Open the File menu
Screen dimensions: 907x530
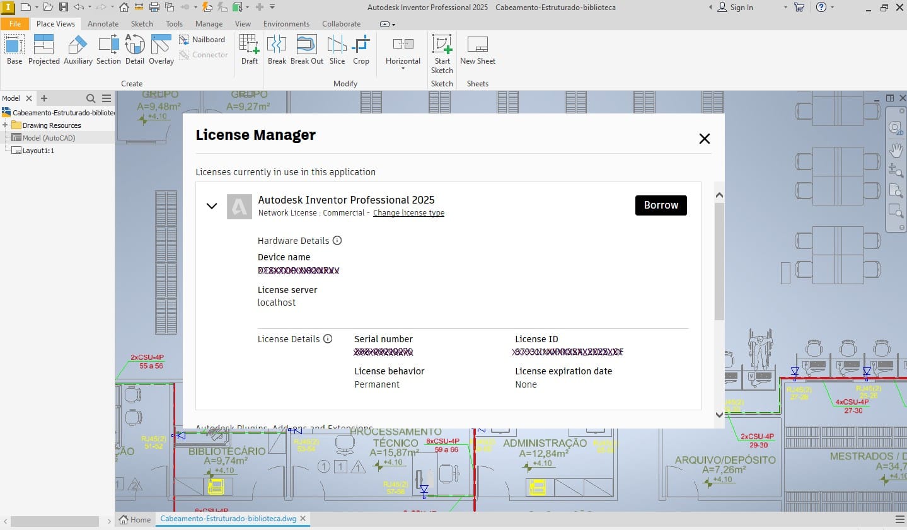point(14,23)
